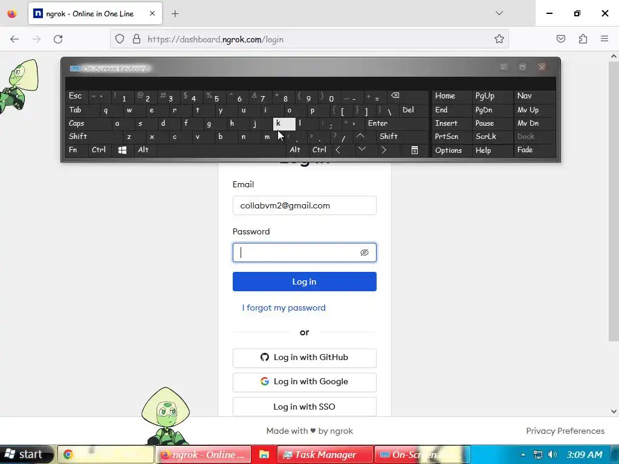Click the address bar URL
Image resolution: width=619 pixels, height=464 pixels.
click(x=216, y=39)
